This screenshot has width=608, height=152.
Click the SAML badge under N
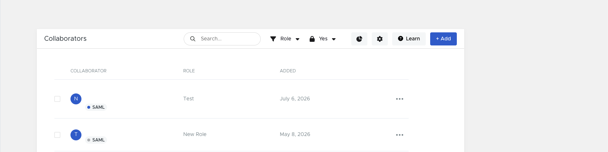pos(96,107)
